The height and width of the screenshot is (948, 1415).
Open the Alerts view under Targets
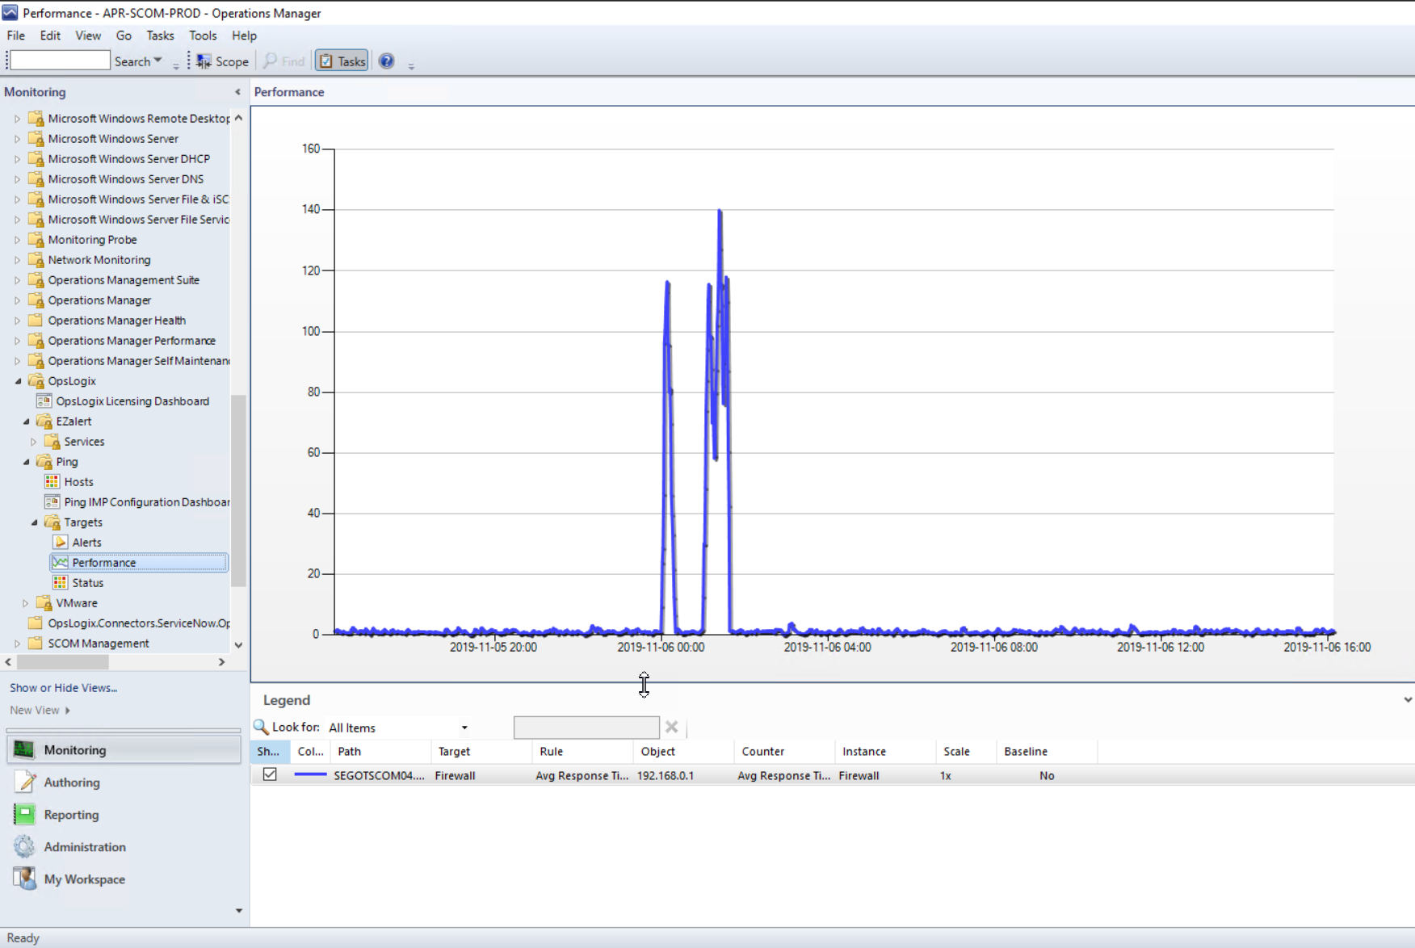tap(86, 543)
